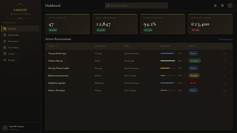Click the Pending status badge

tap(194, 76)
